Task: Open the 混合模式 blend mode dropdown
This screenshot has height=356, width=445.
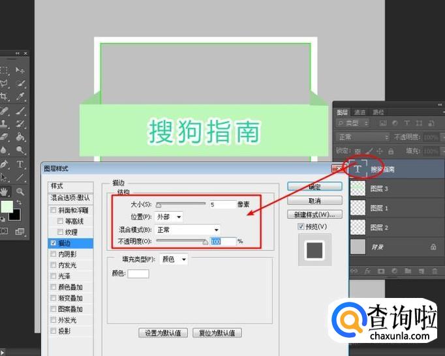Action: (x=187, y=230)
